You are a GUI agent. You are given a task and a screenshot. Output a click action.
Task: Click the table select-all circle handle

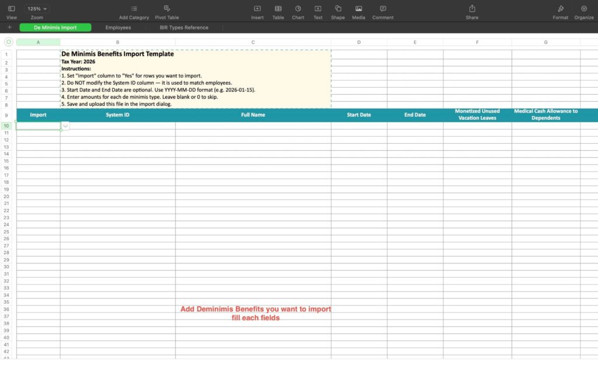click(x=8, y=42)
